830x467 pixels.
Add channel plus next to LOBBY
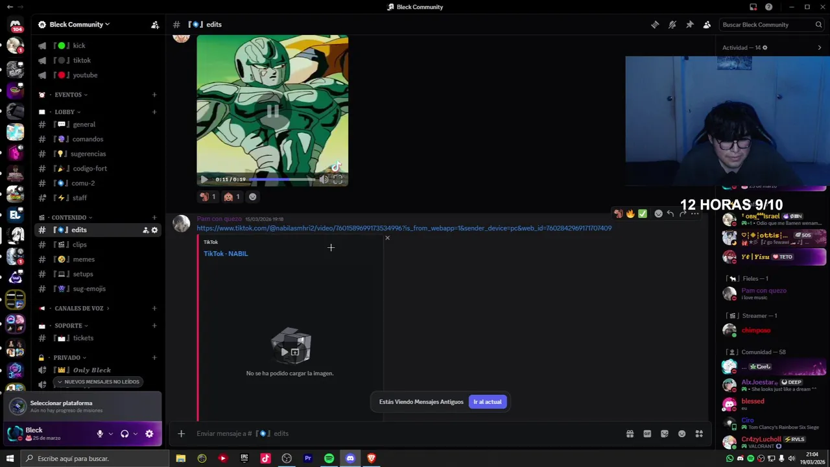click(x=154, y=112)
